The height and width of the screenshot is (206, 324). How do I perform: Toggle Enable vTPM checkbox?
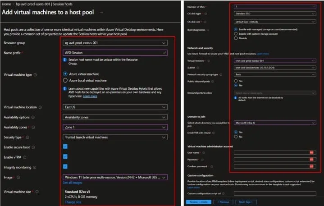[65, 156]
